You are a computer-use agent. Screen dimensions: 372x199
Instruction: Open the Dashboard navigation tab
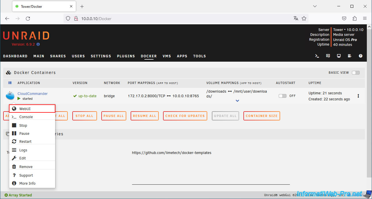(x=15, y=56)
